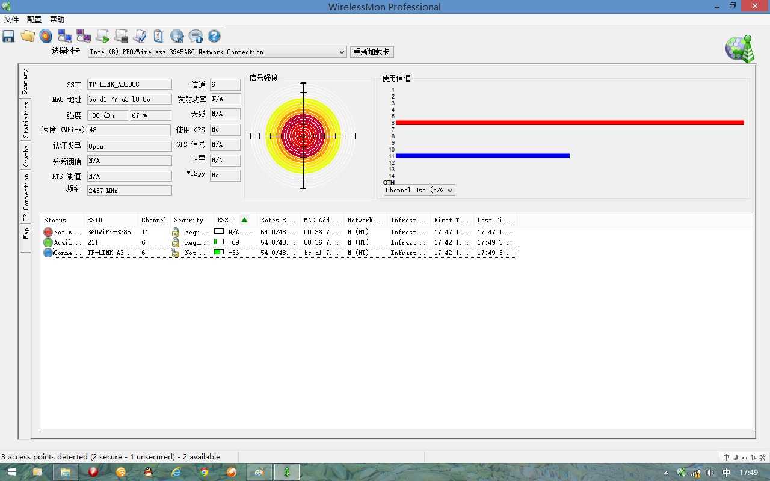Click the MAC address field
This screenshot has width=770, height=481.
pyautogui.click(x=129, y=99)
